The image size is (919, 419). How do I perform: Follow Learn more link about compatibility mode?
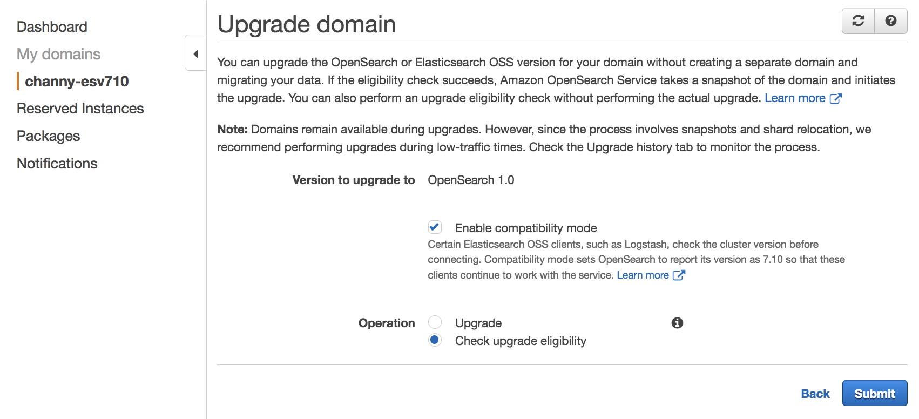[643, 275]
